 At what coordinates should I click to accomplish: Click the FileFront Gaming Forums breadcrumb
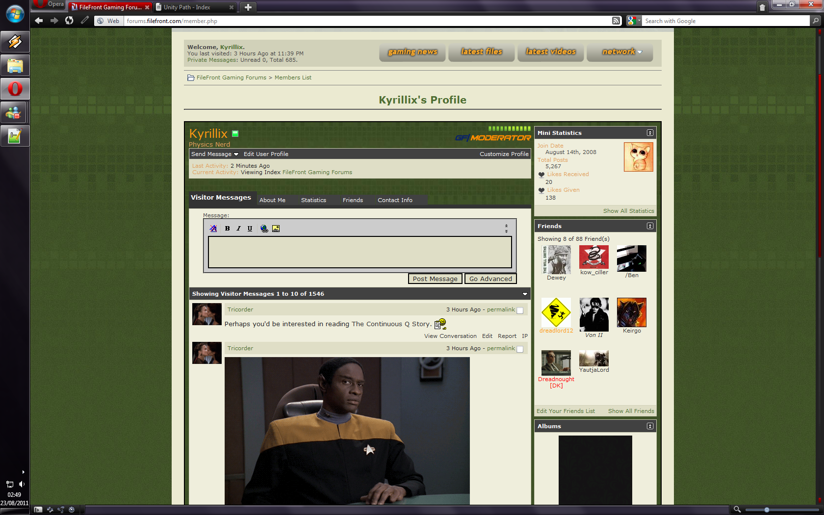231,77
